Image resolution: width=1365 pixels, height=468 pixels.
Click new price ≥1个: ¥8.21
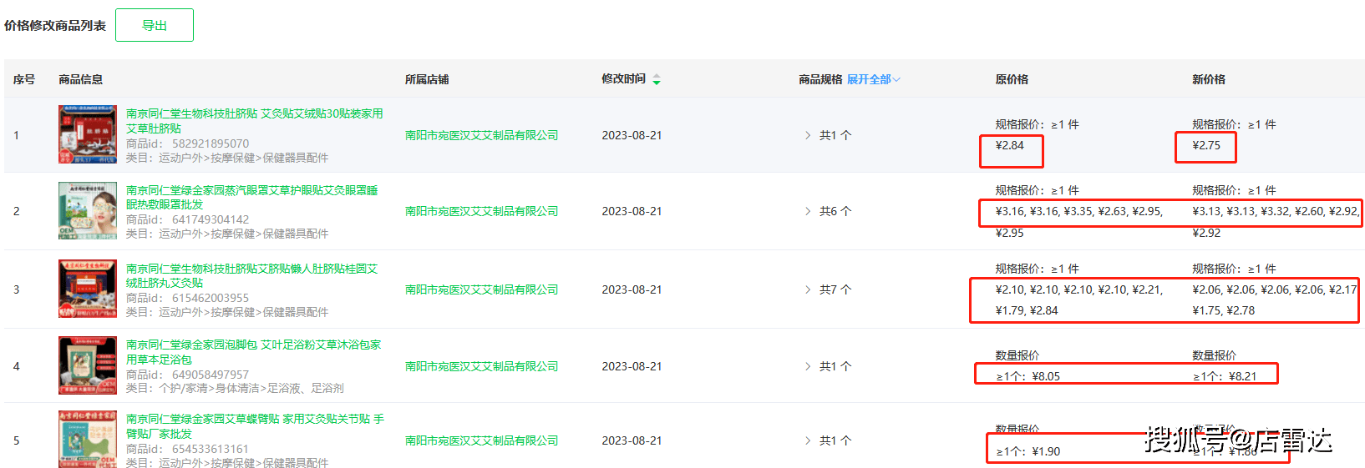(1225, 376)
